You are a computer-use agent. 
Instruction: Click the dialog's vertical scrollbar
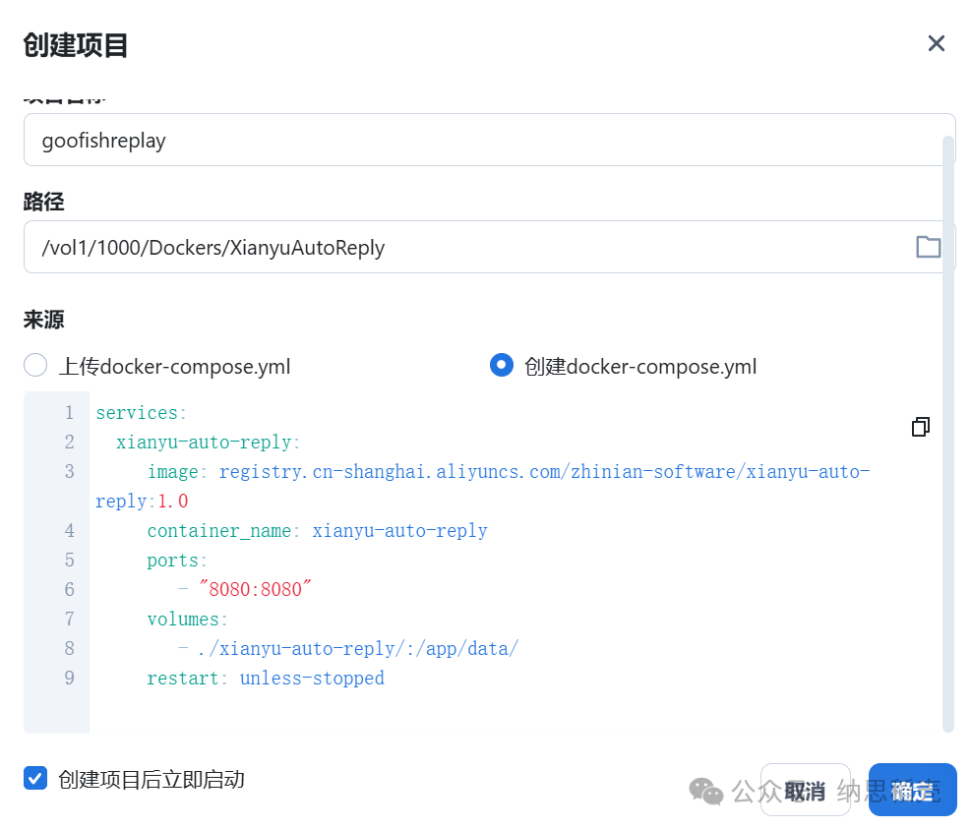[948, 434]
